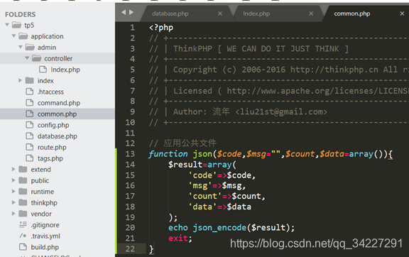Viewport: 409px width, 257px height.
Task: Expand the runtime folder arrow
Action: 13,192
